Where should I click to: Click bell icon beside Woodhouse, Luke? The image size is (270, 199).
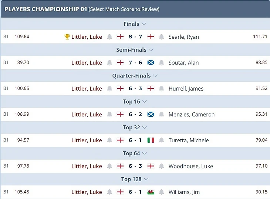[x=161, y=166]
